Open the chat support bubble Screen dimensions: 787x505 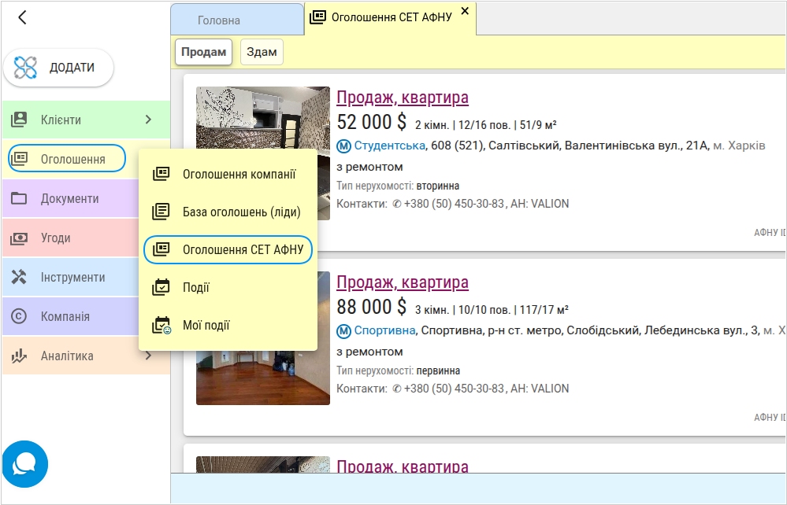[x=25, y=464]
